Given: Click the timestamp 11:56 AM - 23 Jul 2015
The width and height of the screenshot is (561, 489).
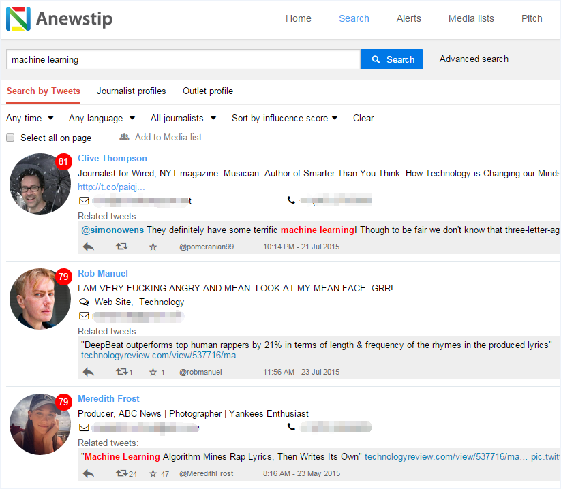Looking at the screenshot, I should (x=301, y=372).
